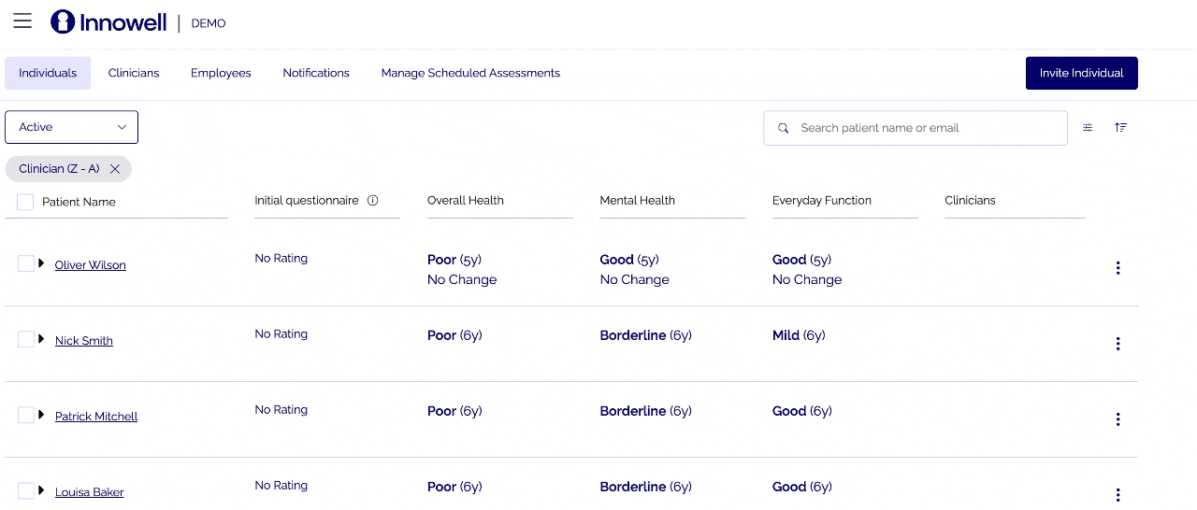
Task: Focus the Search patient name or email field
Action: (916, 128)
